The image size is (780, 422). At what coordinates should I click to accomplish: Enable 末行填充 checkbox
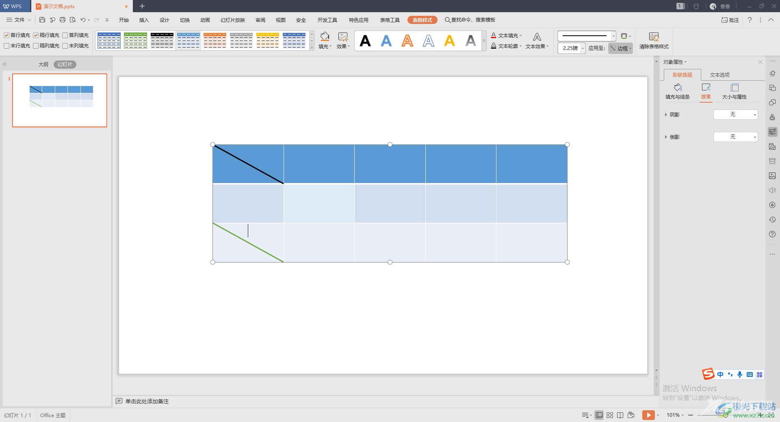point(6,46)
